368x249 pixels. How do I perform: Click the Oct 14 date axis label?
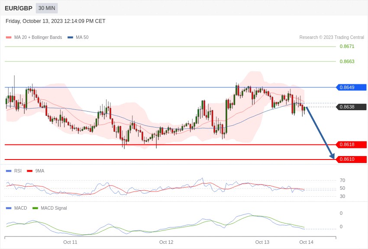pyautogui.click(x=306, y=242)
